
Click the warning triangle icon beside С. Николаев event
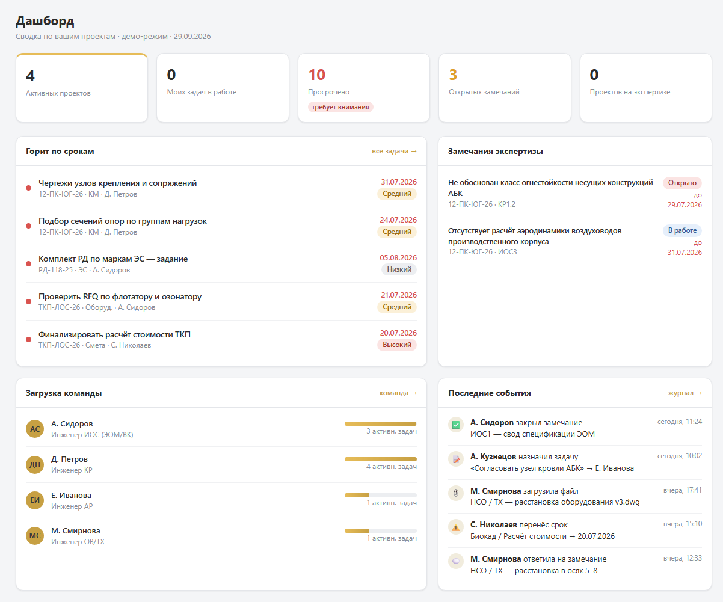(x=456, y=527)
